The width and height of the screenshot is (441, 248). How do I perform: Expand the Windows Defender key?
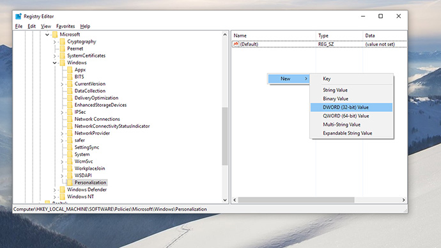coord(54,190)
